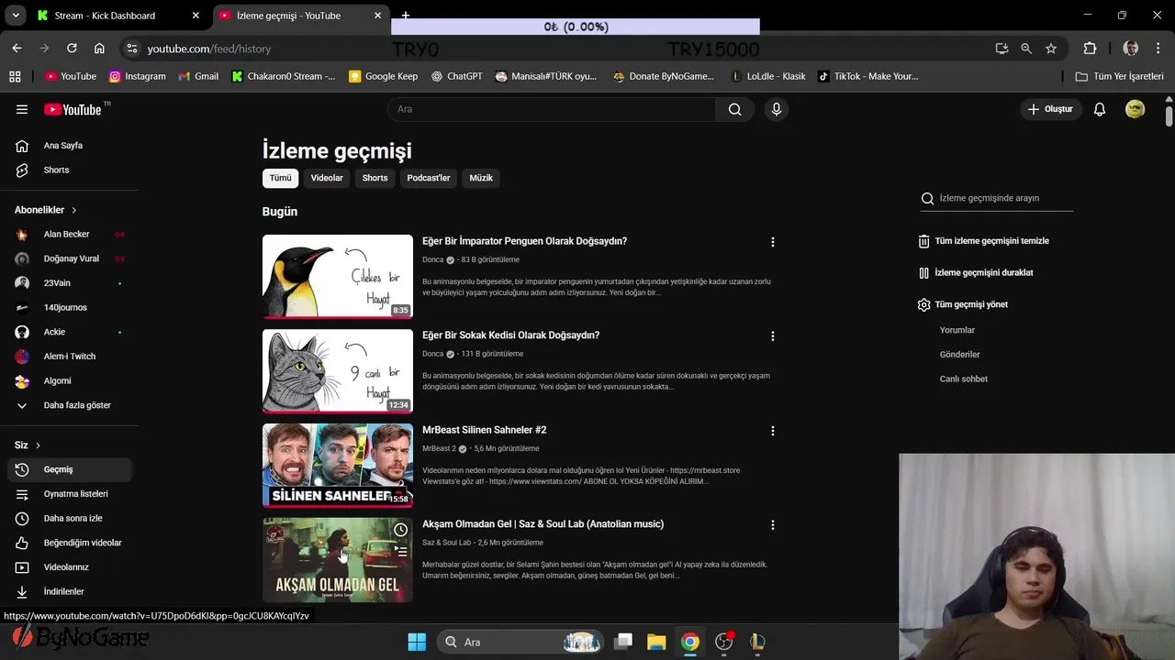
Task: Open more options for Akşam Olmadan Gel video
Action: pyautogui.click(x=772, y=525)
